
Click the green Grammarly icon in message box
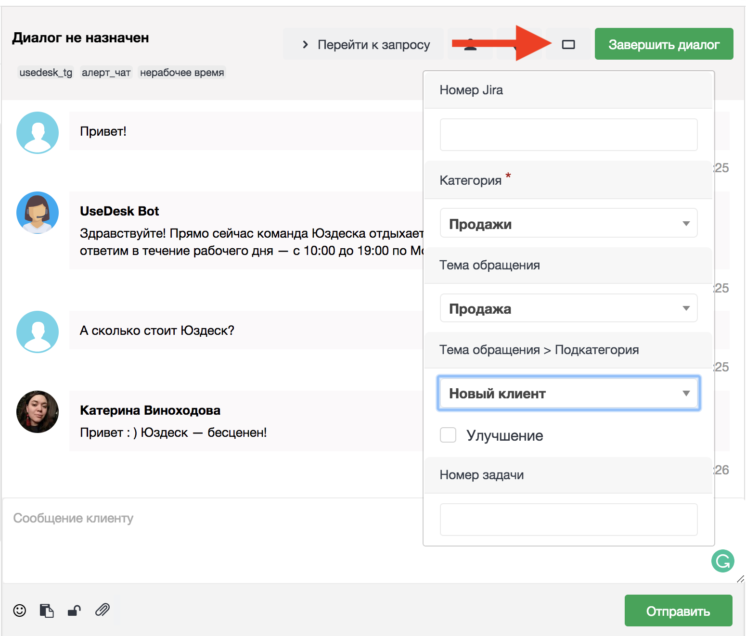[x=723, y=561]
